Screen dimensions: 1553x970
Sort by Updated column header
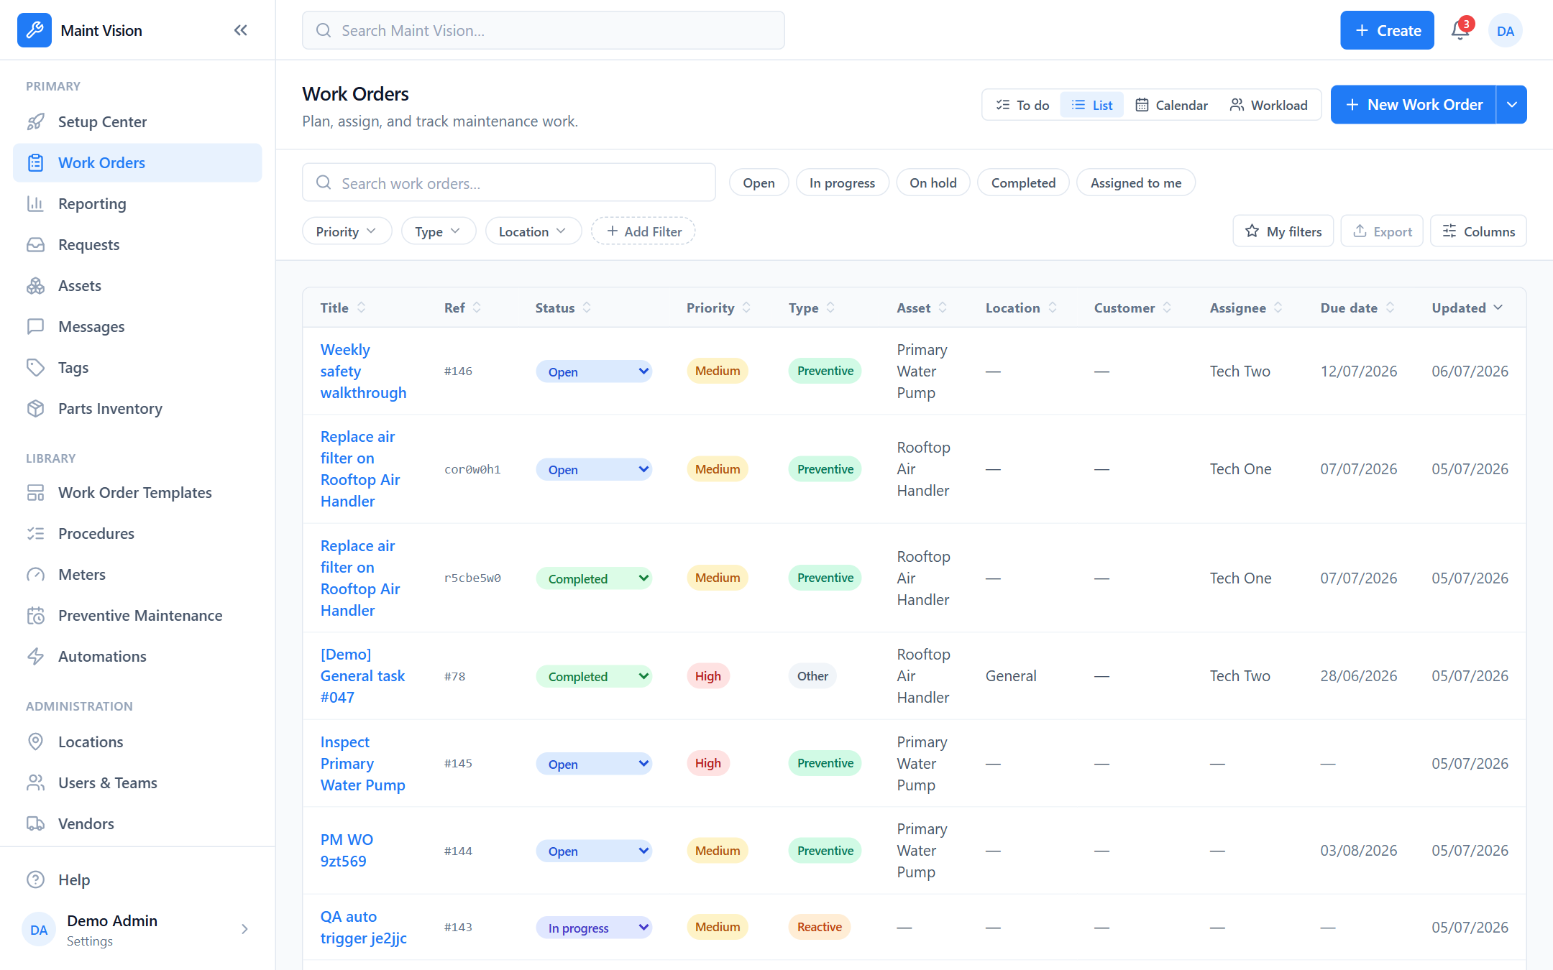[x=1467, y=308]
